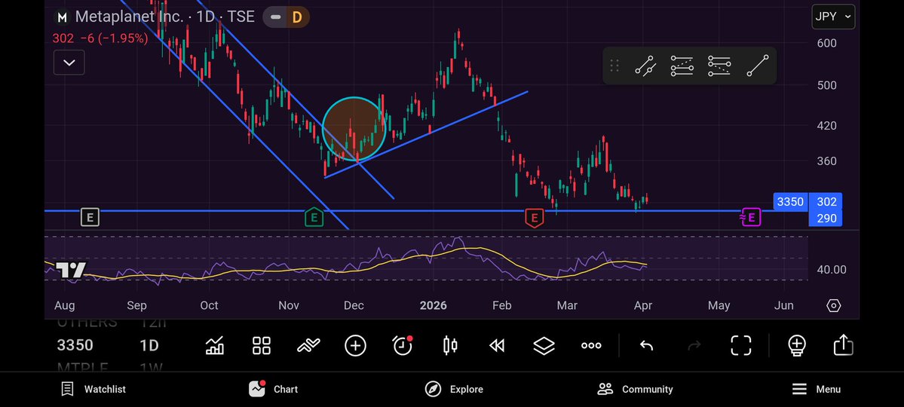904x407 pixels.
Task: Click the white E earnings marker
Action: [x=90, y=217]
